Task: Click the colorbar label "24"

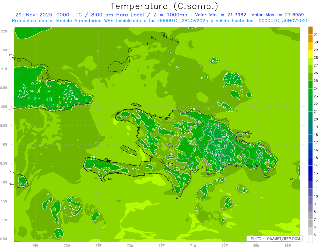Action: click(316, 88)
